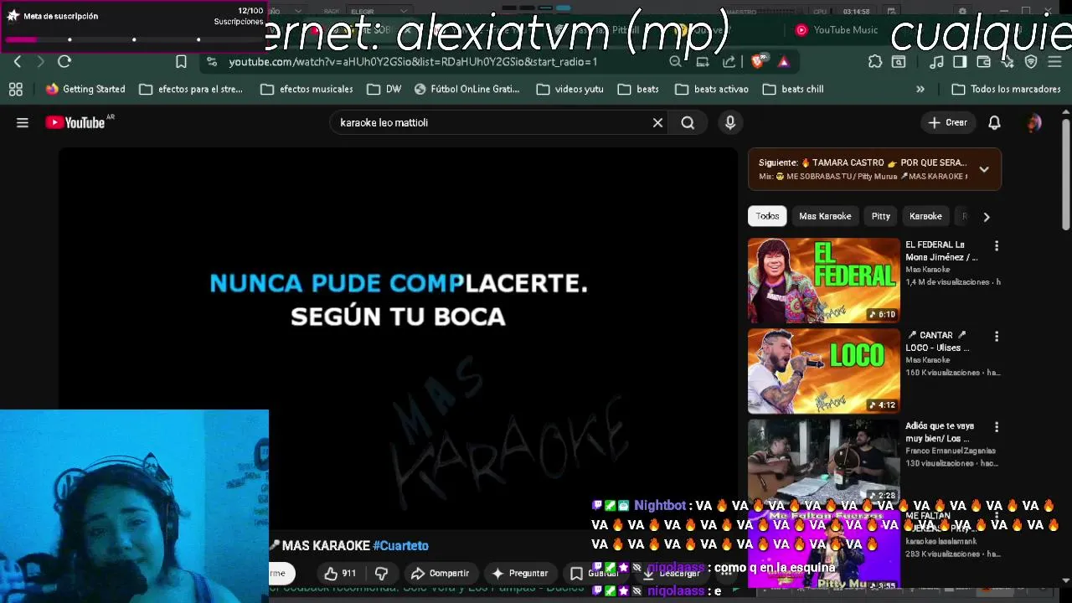Run the search with the magnifier button

[x=688, y=123]
